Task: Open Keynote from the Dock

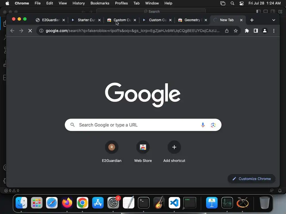Action: click(212, 203)
